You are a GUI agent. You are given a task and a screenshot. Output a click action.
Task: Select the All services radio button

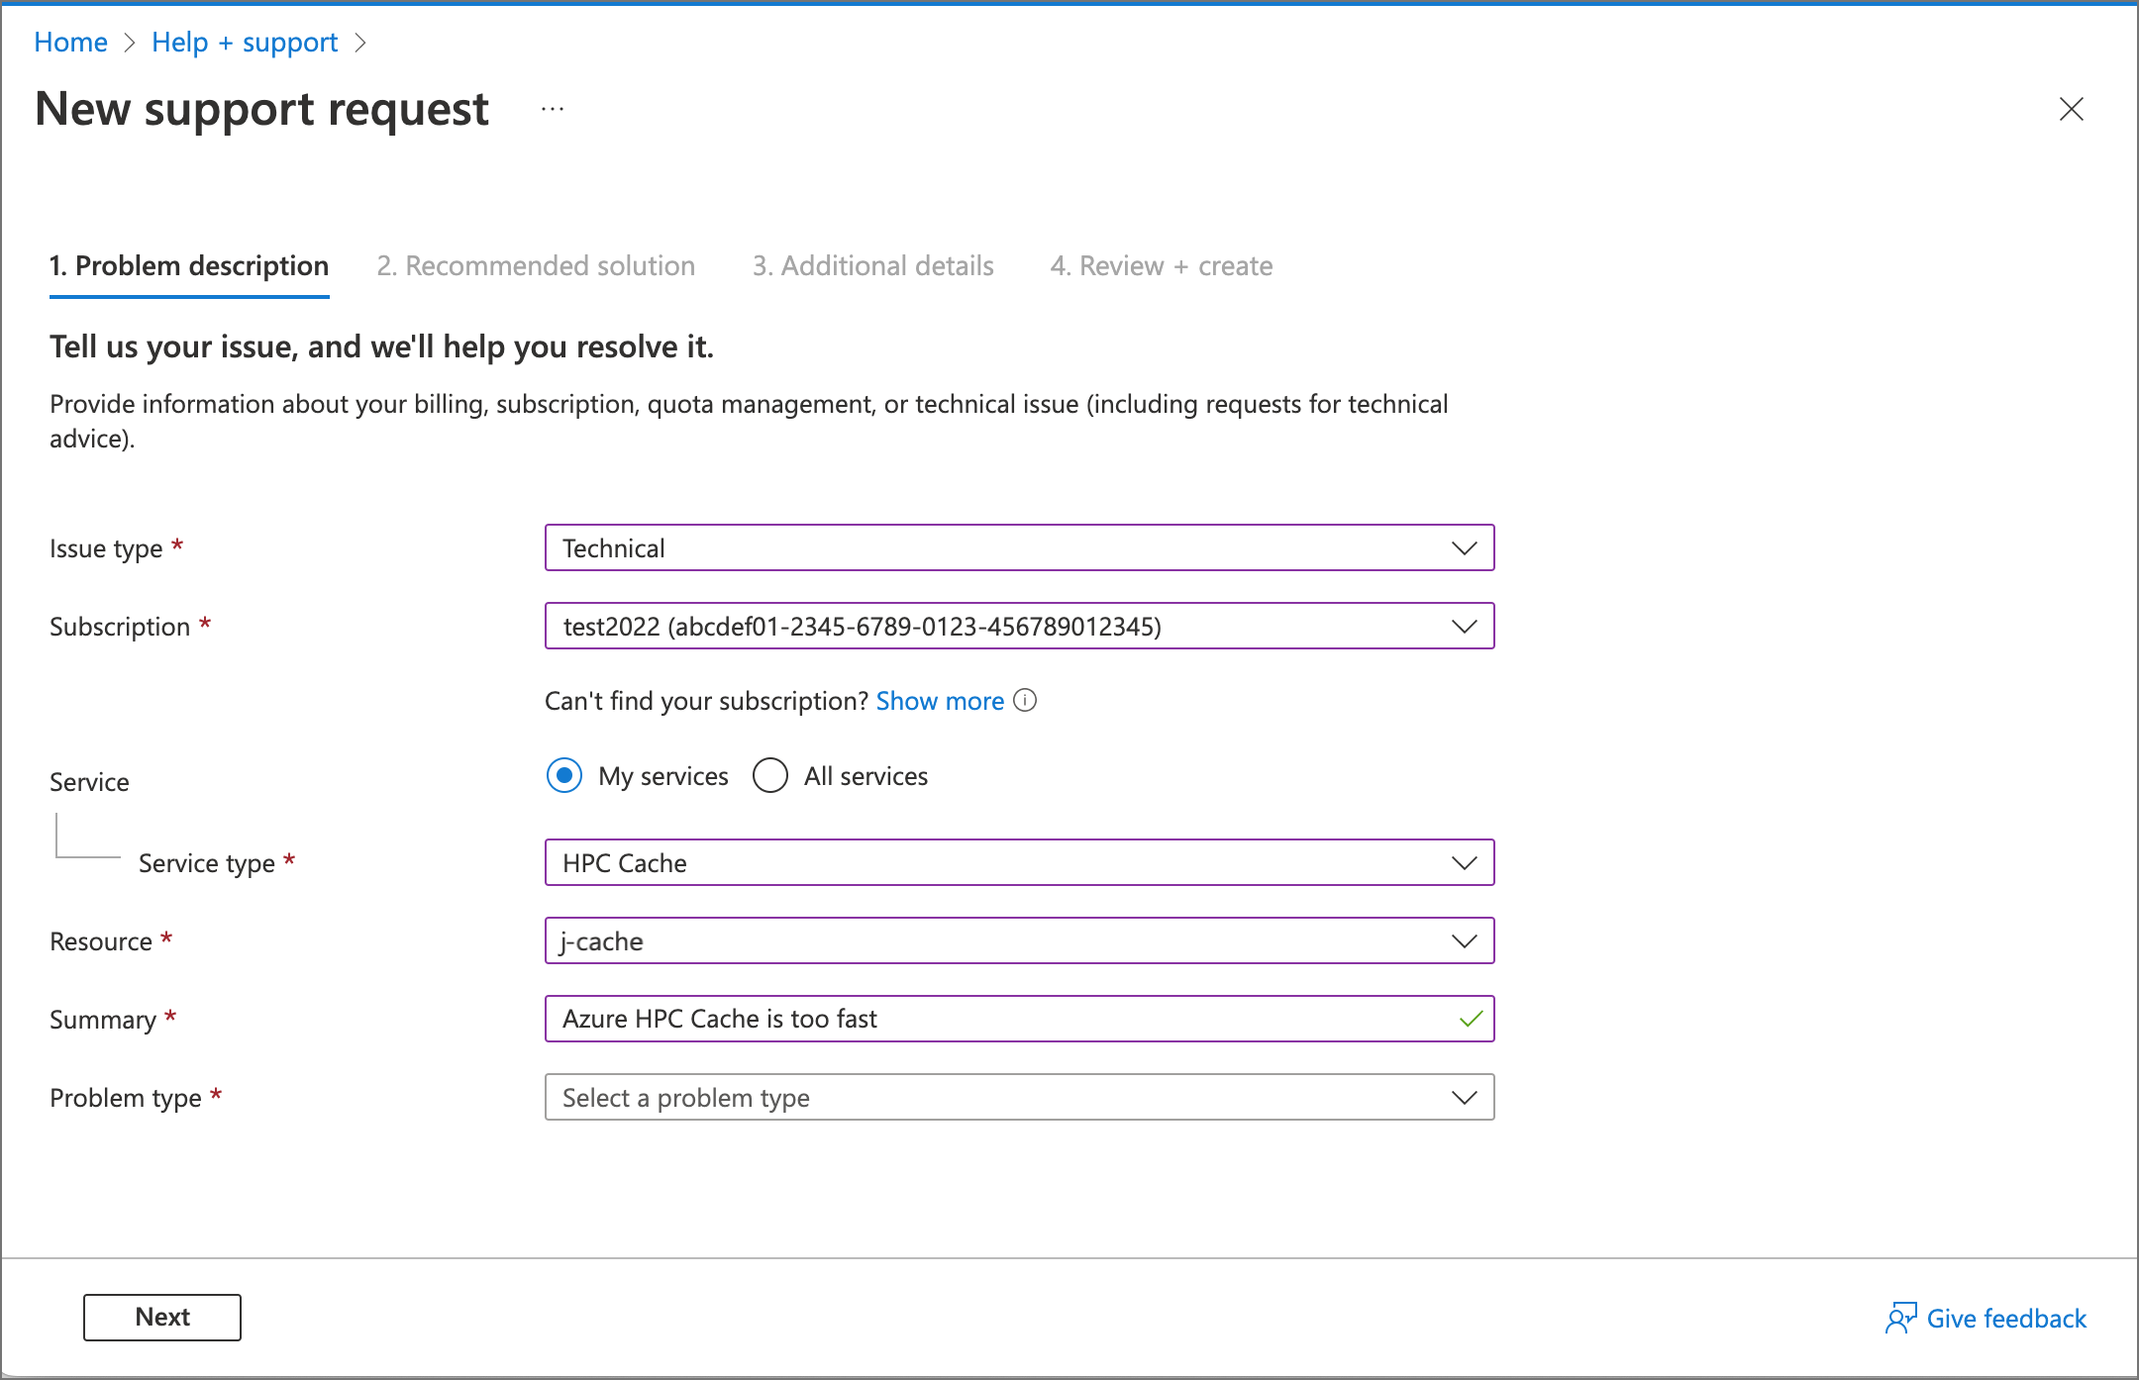[x=770, y=776]
